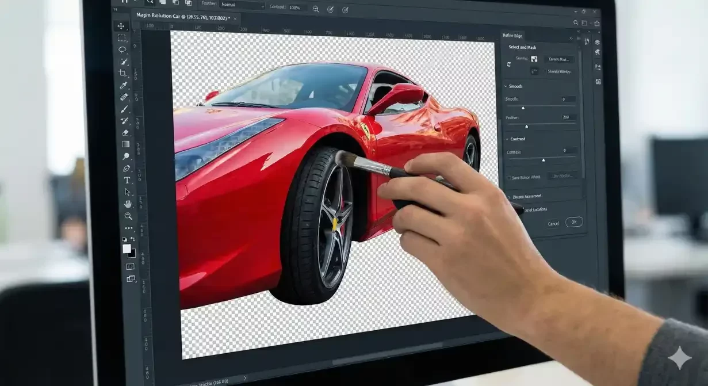
Task: Select the Zoom tool in toolbar
Action: (x=128, y=216)
